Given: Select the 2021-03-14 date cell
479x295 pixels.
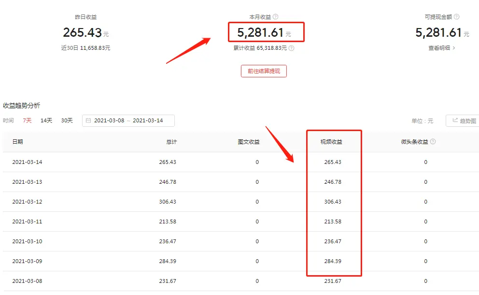Looking at the screenshot, I should (x=27, y=162).
